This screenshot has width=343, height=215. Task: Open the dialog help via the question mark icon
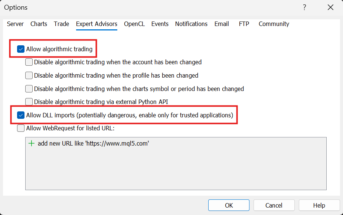(304, 7)
